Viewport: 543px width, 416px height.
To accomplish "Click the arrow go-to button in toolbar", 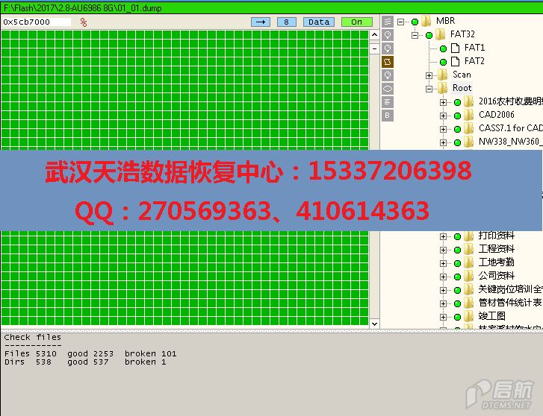I will click(x=261, y=22).
